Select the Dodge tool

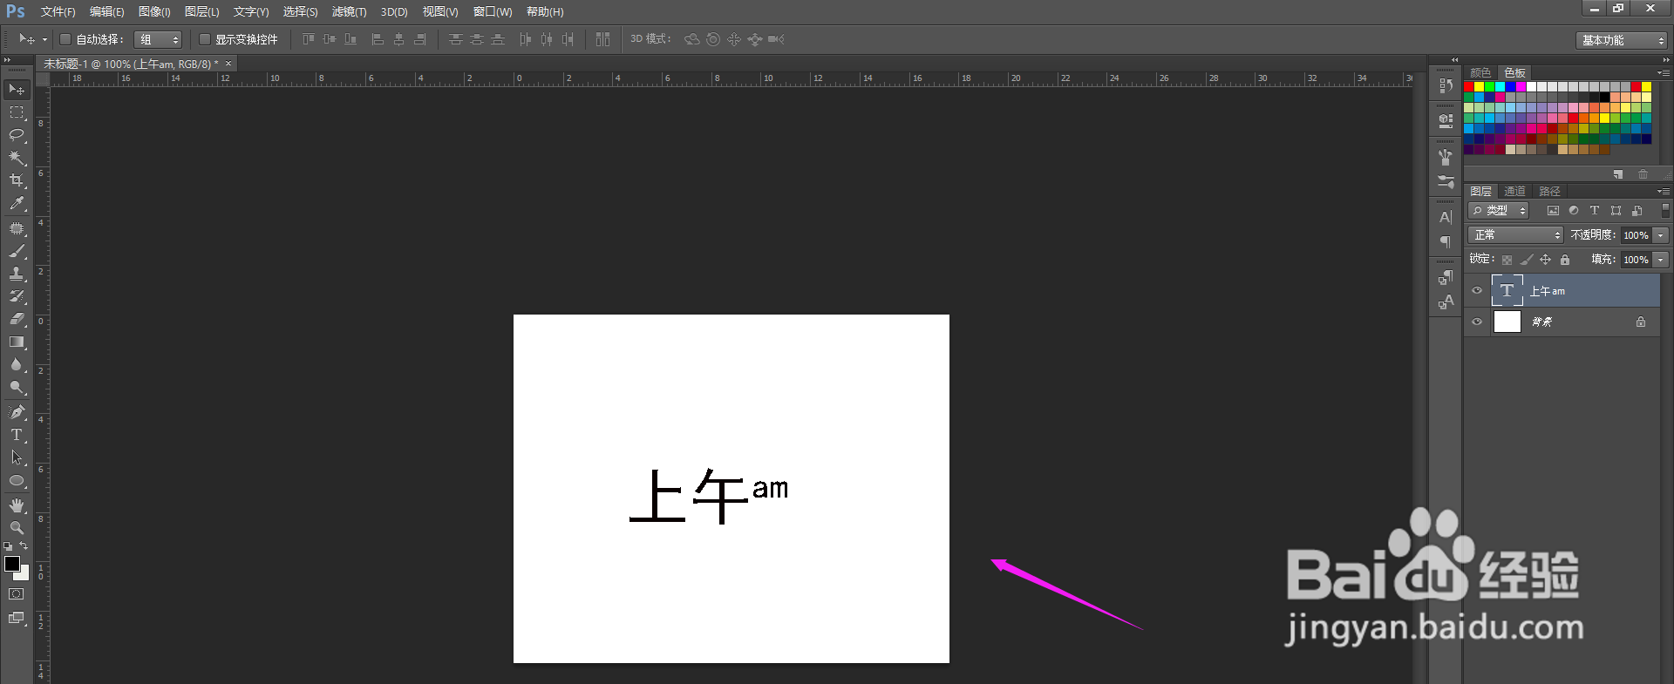click(17, 387)
